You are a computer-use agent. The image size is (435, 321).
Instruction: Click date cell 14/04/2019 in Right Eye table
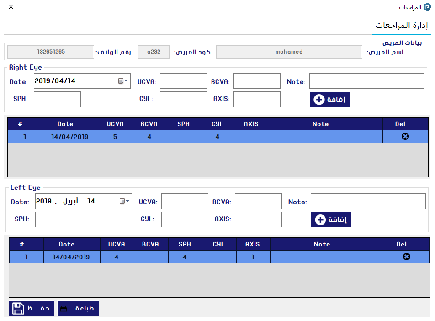pos(70,137)
